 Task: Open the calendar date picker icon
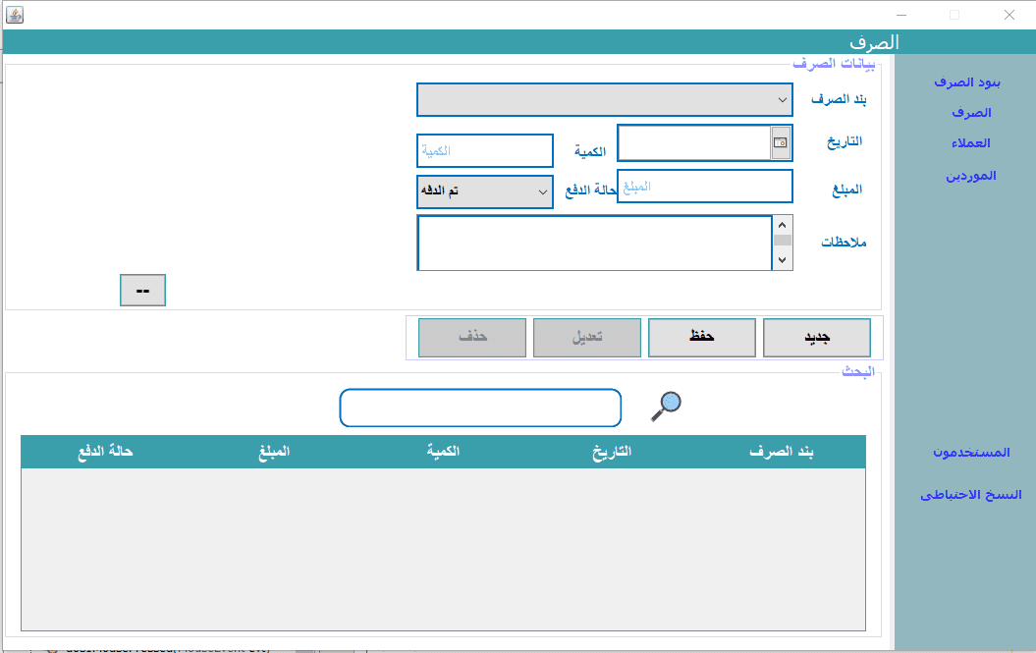[781, 142]
